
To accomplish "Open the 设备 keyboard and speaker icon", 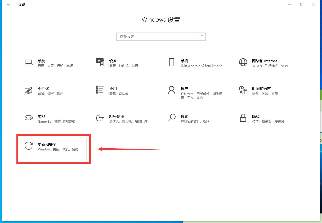I will pos(100,62).
